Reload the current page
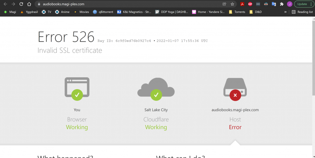The height and width of the screenshot is (158, 315). 21,4
